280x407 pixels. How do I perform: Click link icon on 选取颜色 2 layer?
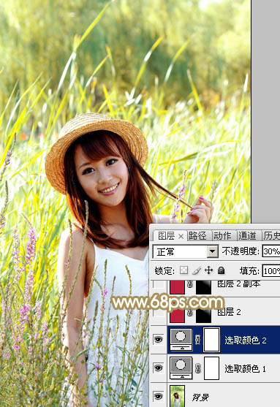[x=197, y=340]
